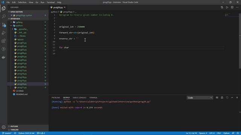Click errors and warnings status indicator

41,133
